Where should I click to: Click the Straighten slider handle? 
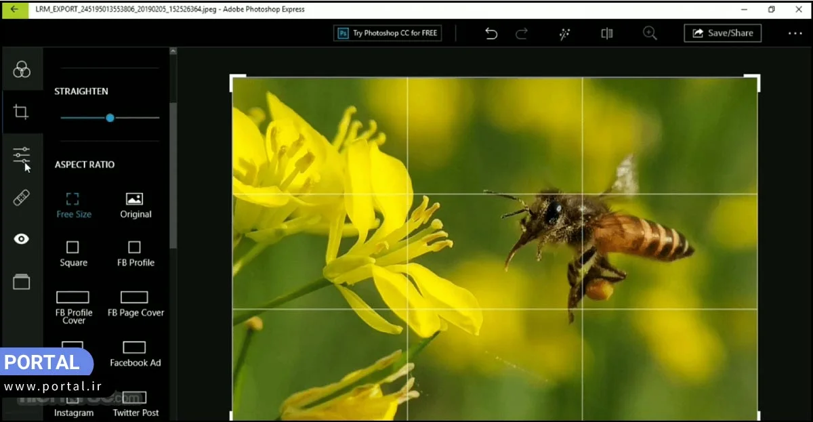tap(110, 118)
